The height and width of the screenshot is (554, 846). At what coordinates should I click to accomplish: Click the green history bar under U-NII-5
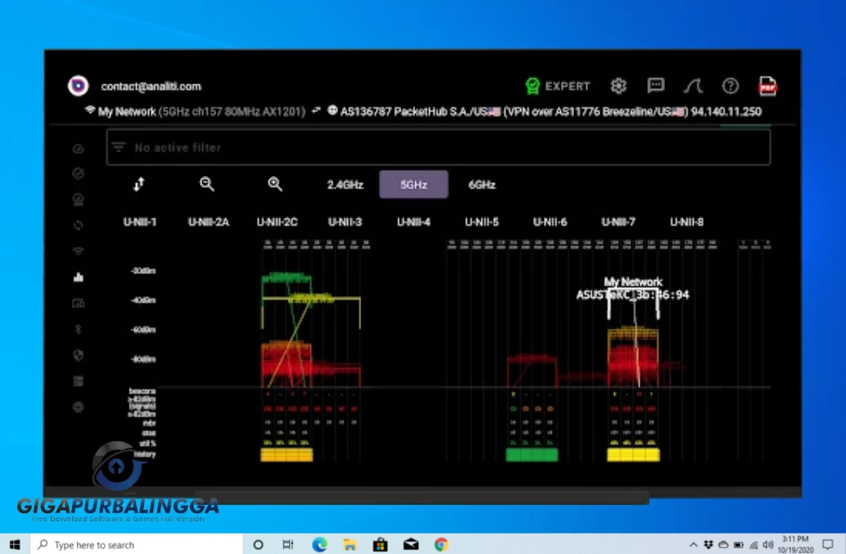(x=532, y=455)
